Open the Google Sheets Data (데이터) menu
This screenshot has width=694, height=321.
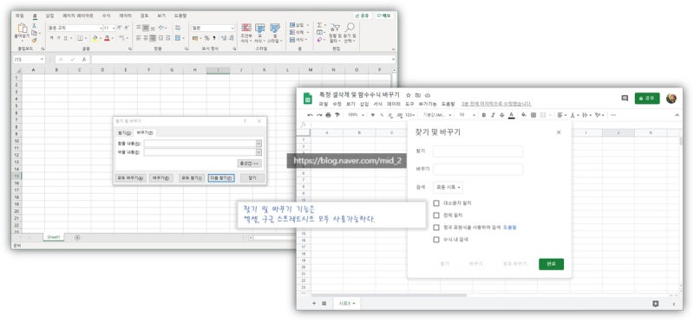394,104
